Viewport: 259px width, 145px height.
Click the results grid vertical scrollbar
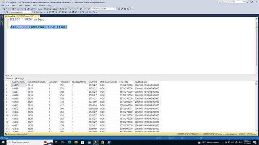click(256, 106)
